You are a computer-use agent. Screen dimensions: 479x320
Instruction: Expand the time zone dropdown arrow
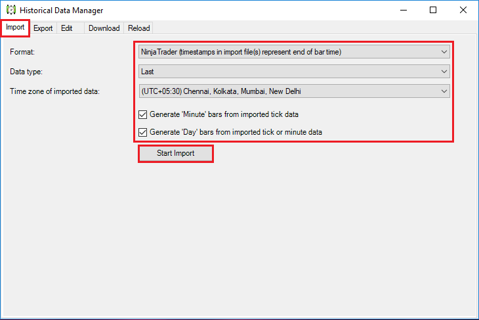point(444,91)
